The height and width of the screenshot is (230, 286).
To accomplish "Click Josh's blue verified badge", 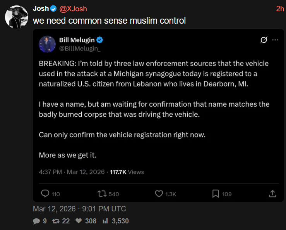I will [53, 9].
